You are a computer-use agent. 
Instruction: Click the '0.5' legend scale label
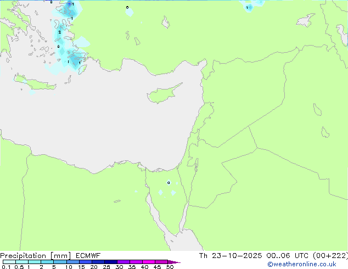(19, 267)
